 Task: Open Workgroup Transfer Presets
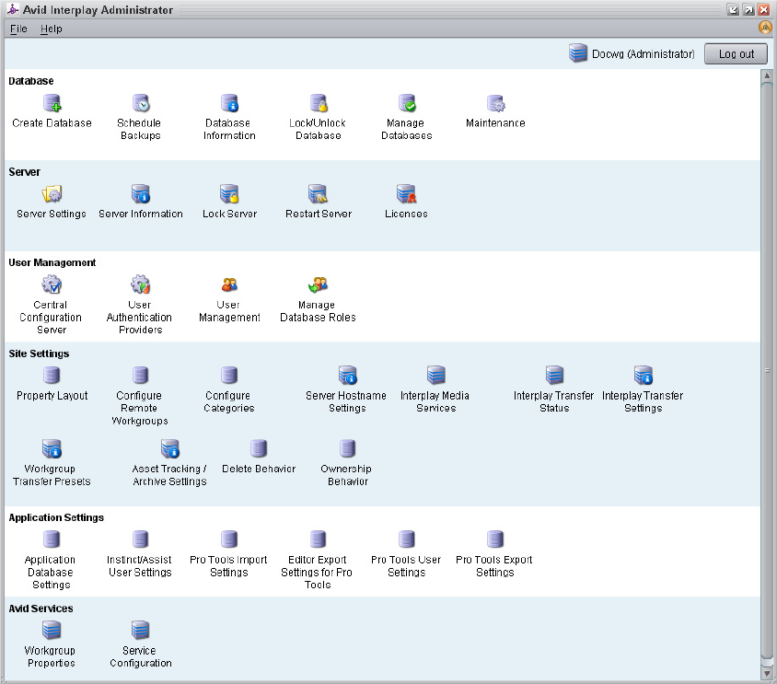52,448
